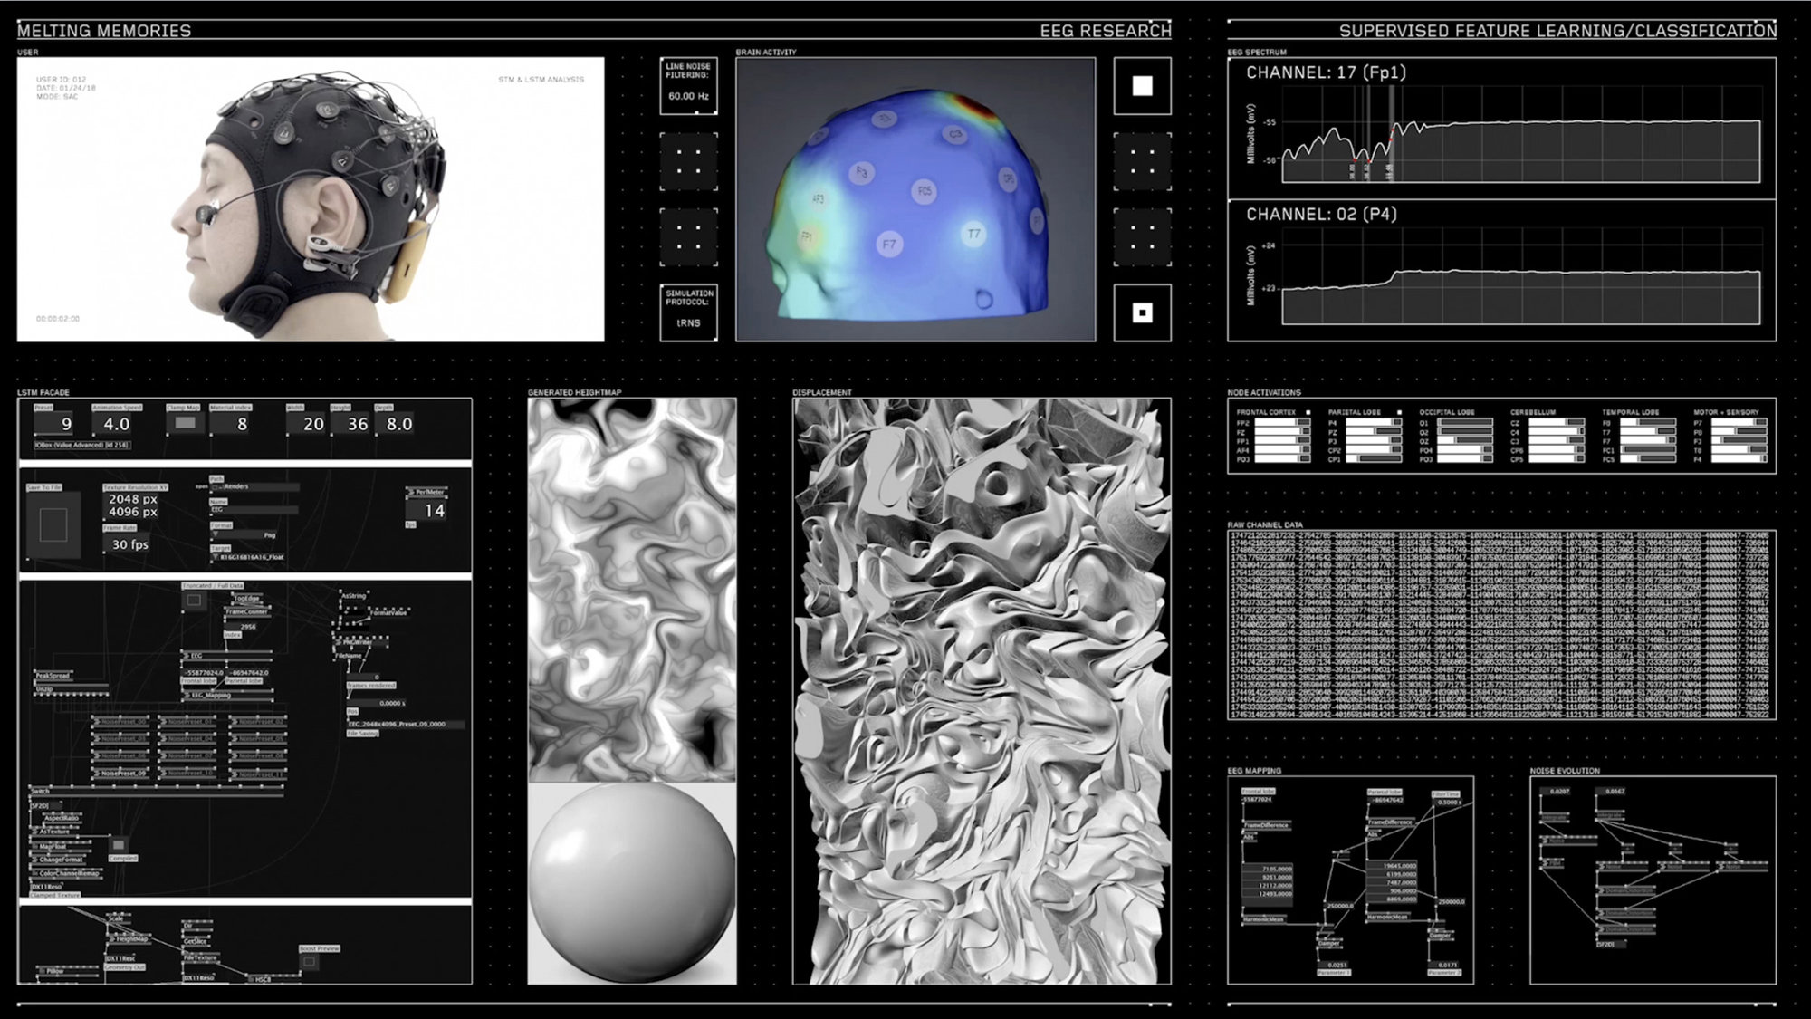This screenshot has width=1811, height=1019.
Task: Click the generated heightmap sphere preview
Action: click(x=631, y=883)
